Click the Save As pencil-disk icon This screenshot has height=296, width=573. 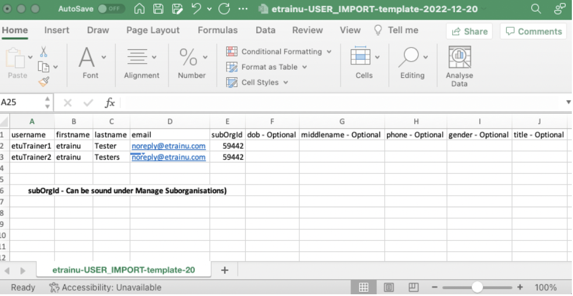(x=177, y=9)
